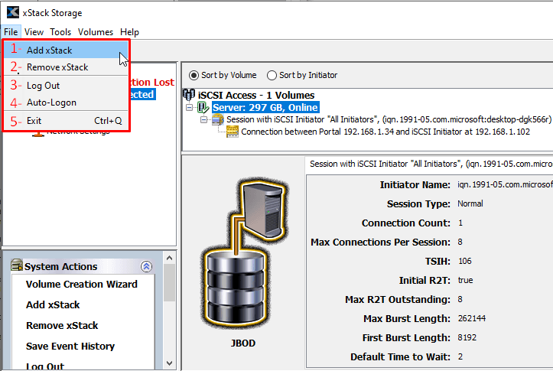
Task: Launch the Volume Creation Wizard action
Action: coord(82,284)
